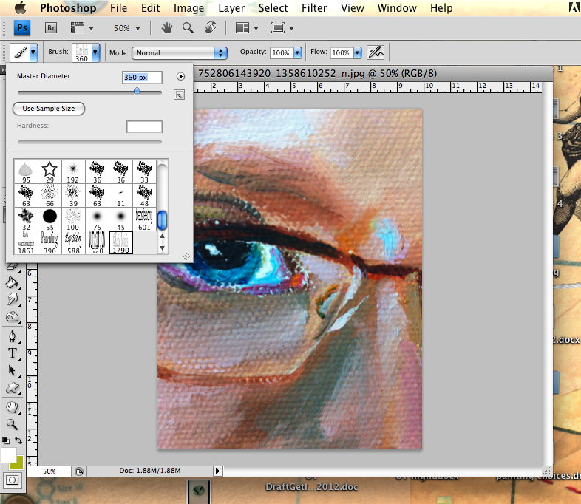The image size is (581, 504).
Task: Click the Flow 100% input field
Action: (342, 52)
